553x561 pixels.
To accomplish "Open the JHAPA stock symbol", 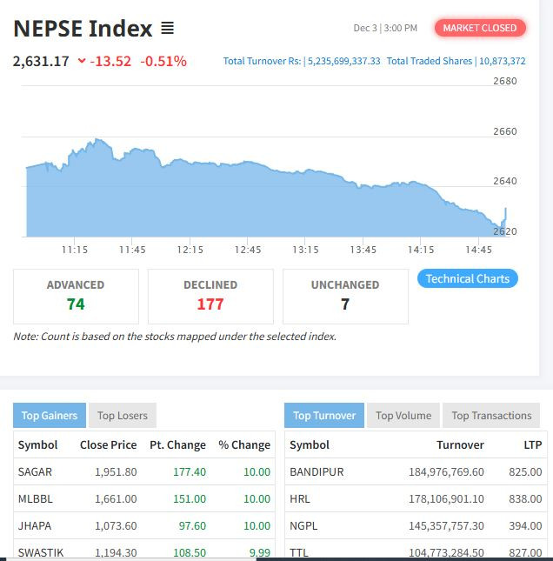I will coord(34,525).
